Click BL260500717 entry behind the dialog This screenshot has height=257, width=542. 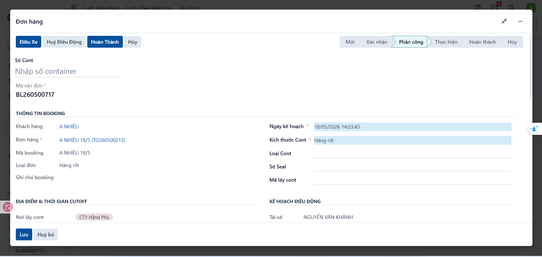click(x=32, y=251)
